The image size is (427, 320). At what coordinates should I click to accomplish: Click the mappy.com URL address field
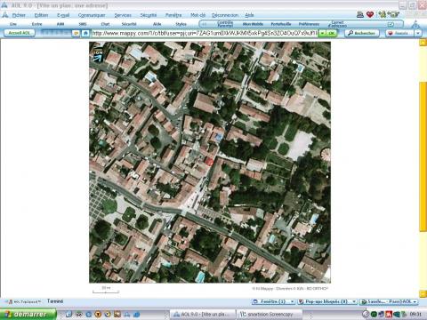coord(205,33)
